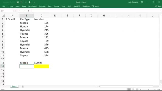This screenshot has width=162, height=91.
Task: Add a new sheet with plus icon
Action: 23,86
